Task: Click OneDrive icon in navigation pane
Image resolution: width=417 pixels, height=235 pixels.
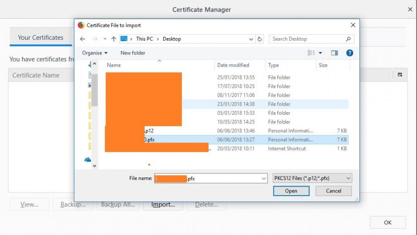Action: [88, 160]
